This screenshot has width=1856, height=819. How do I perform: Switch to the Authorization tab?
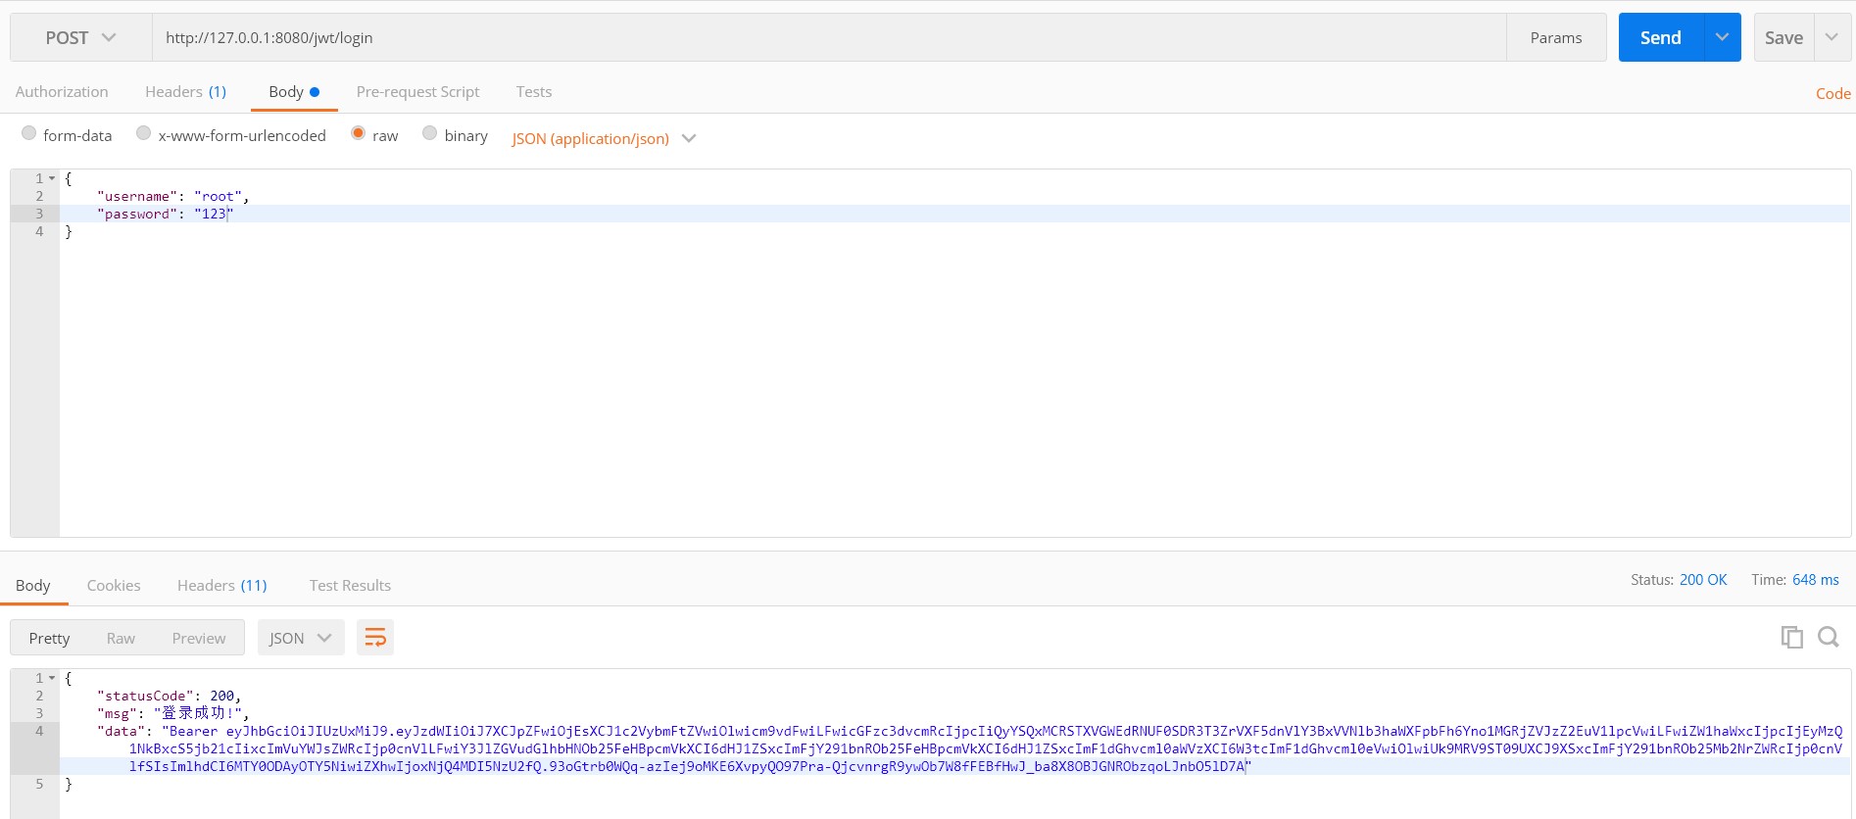pyautogui.click(x=62, y=91)
